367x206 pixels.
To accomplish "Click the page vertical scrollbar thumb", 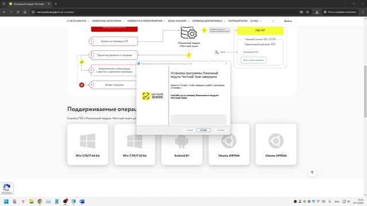I will pos(365,92).
